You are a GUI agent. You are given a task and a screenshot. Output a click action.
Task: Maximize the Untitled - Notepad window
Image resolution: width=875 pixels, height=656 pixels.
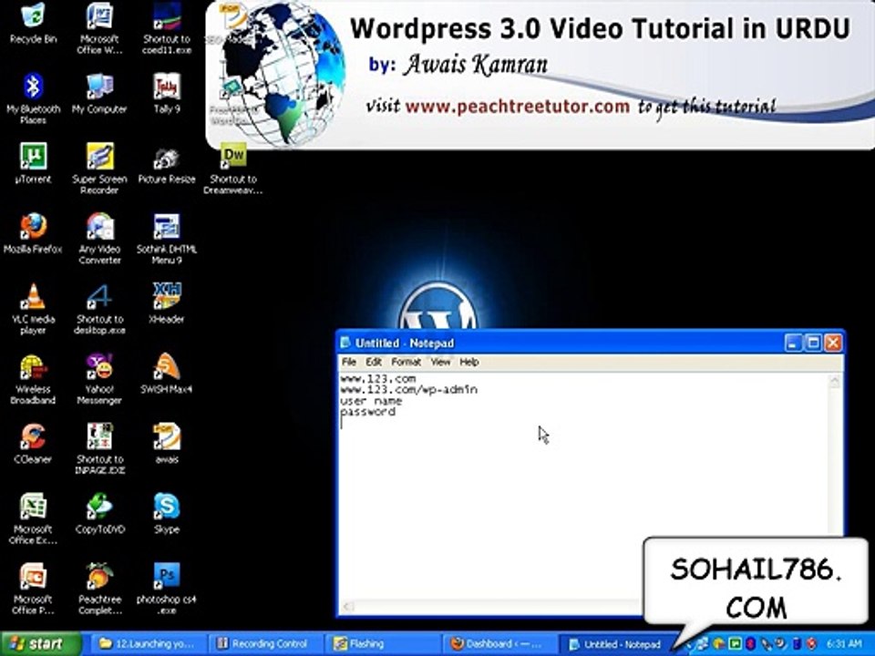pyautogui.click(x=812, y=343)
